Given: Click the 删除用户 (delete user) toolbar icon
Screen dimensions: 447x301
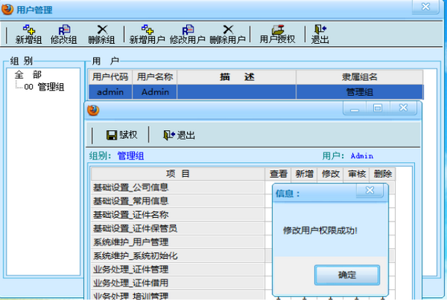Looking at the screenshot, I should [227, 34].
